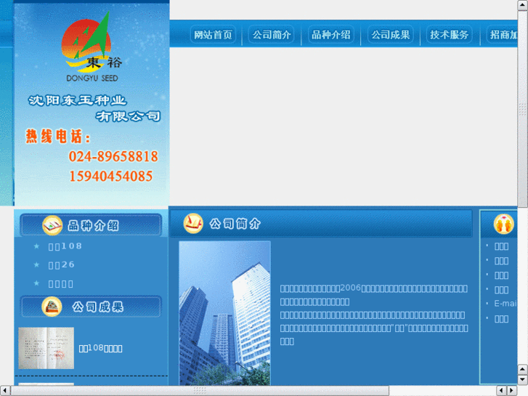Open the 技术服务 navigation tab
Image resolution: width=528 pixels, height=396 pixels.
(449, 34)
